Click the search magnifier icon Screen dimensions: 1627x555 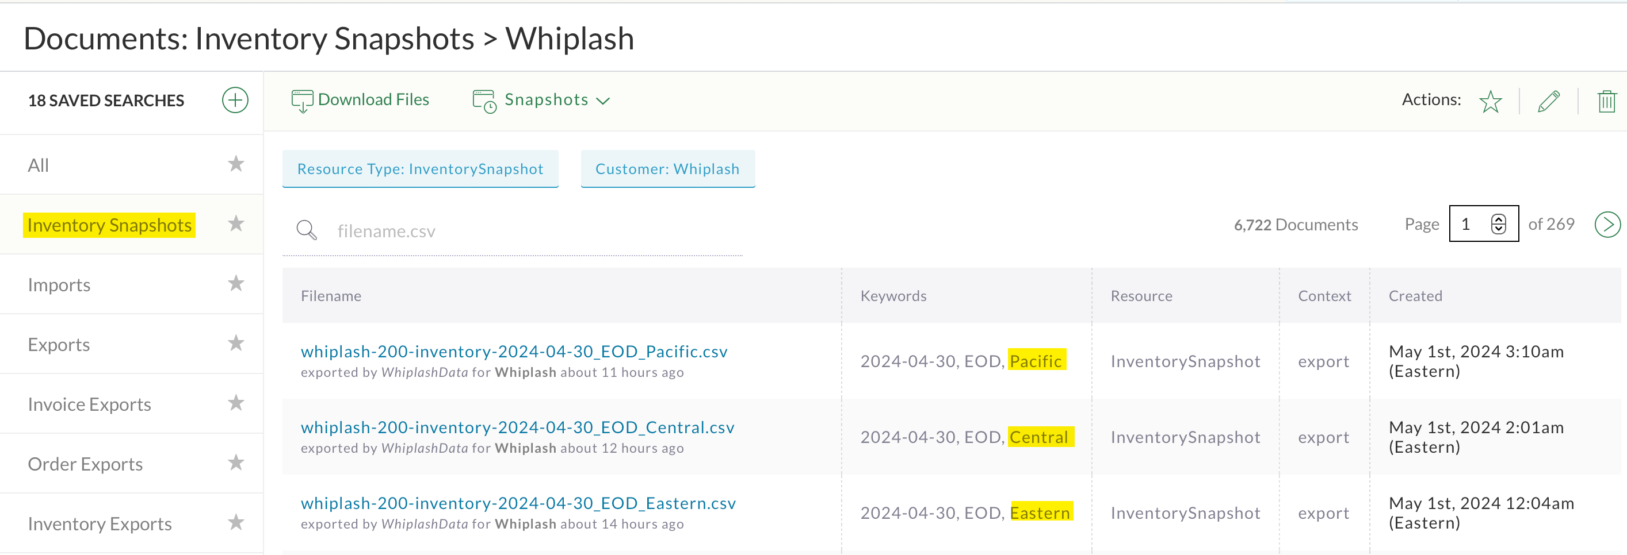306,230
